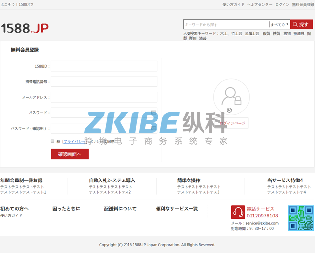Click ログイン in the top menu
The image size is (315, 253).
282,4
